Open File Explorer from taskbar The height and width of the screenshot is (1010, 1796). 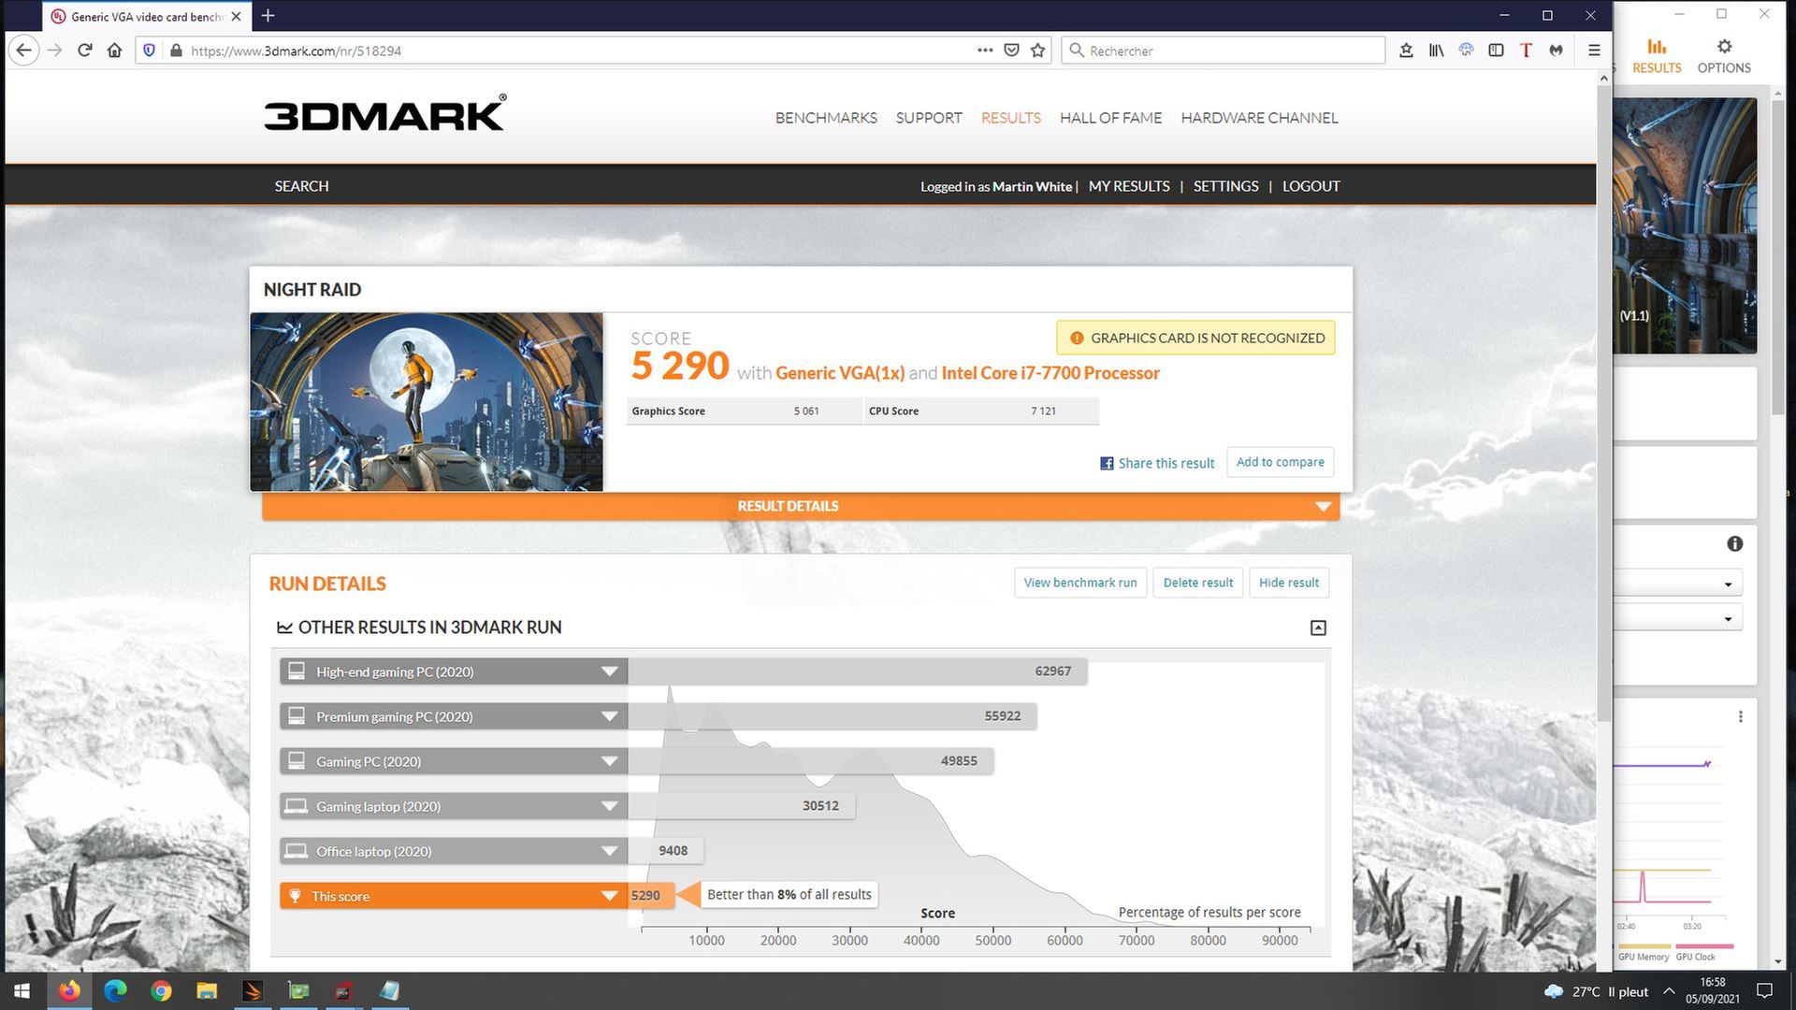coord(207,991)
